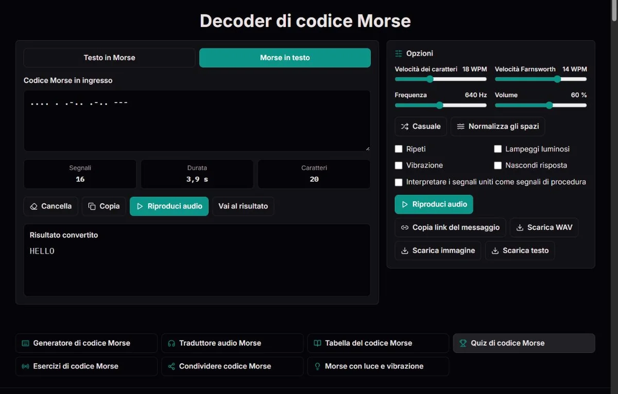This screenshot has width=618, height=394.
Task: Click the keyboard icon beside Generatore
Action: [25, 343]
